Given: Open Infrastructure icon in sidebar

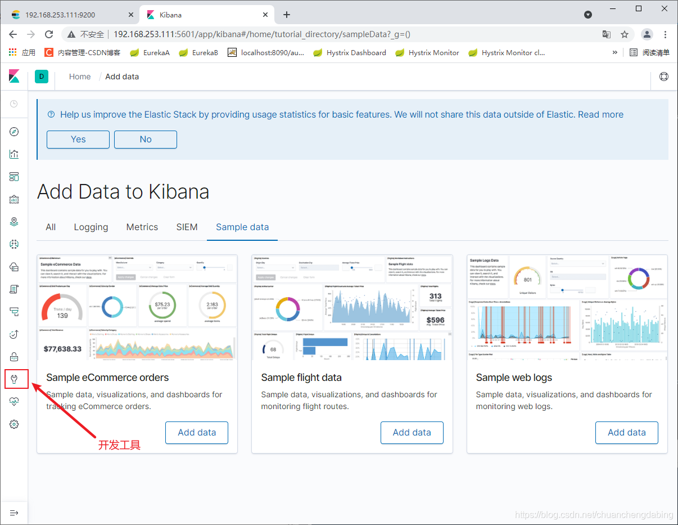Looking at the screenshot, I should pyautogui.click(x=14, y=267).
